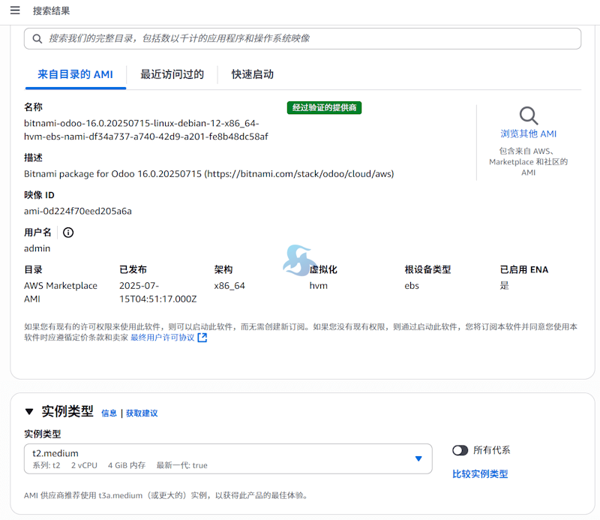The image size is (600, 520).
Task: Open the 获取建议 link
Action: coord(142,413)
